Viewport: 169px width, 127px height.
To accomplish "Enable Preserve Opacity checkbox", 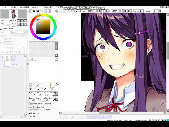I will tap(1, 39).
